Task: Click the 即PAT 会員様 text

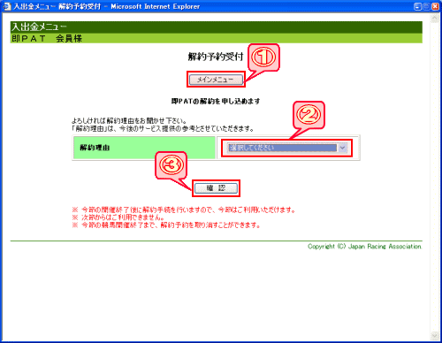Action: click(47, 38)
